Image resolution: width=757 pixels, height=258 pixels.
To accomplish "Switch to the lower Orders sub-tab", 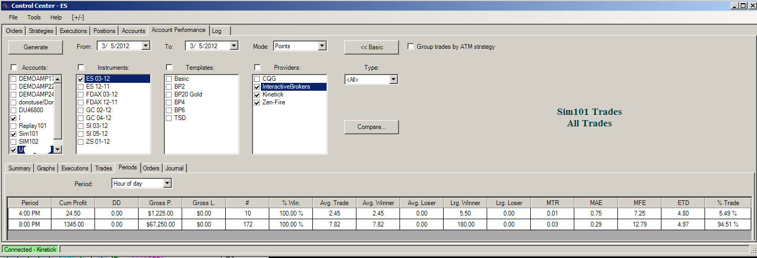I will click(x=151, y=168).
